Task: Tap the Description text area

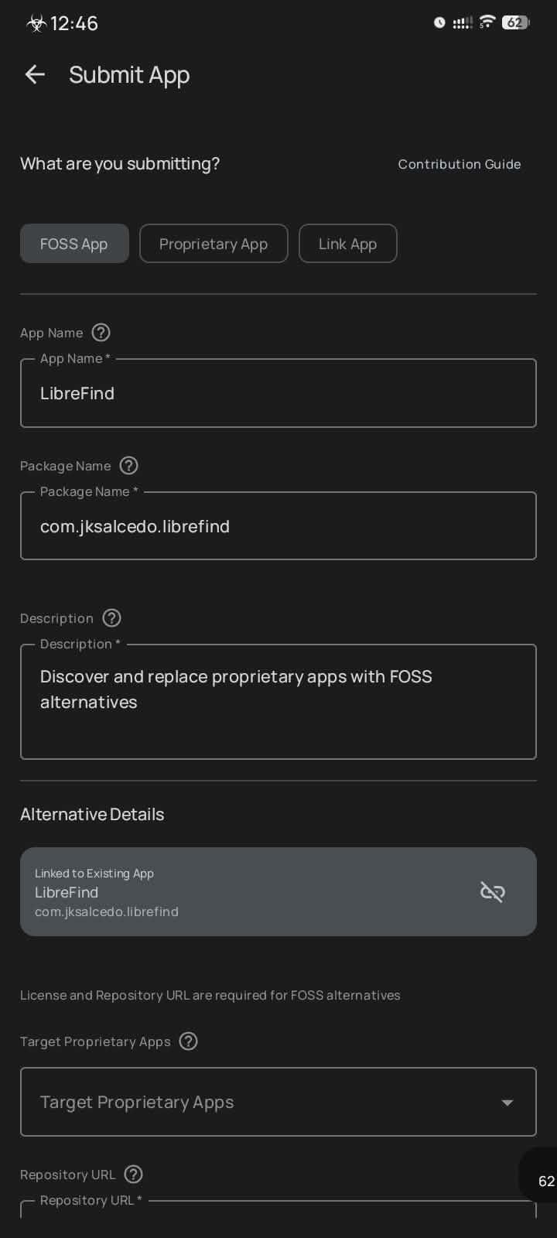Action: pyautogui.click(x=278, y=702)
